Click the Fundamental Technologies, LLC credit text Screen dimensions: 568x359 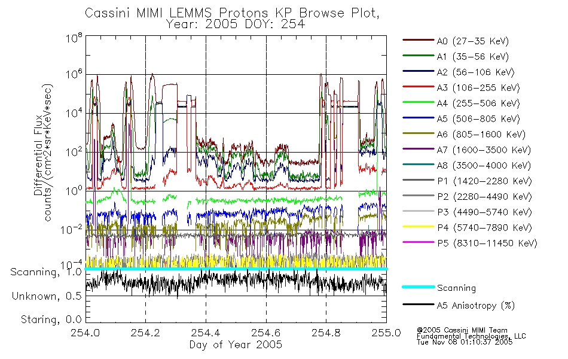click(x=471, y=336)
